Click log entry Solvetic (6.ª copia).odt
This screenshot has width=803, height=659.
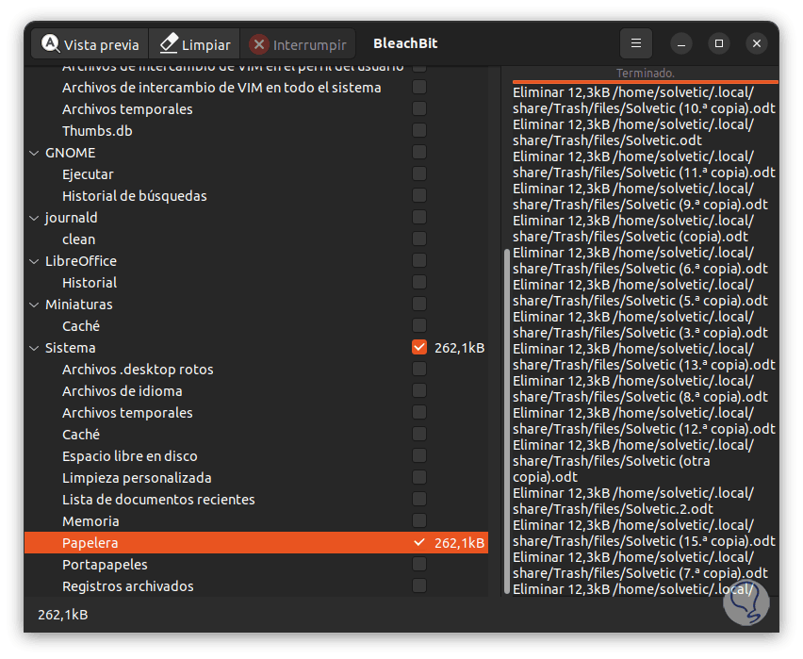(x=640, y=260)
